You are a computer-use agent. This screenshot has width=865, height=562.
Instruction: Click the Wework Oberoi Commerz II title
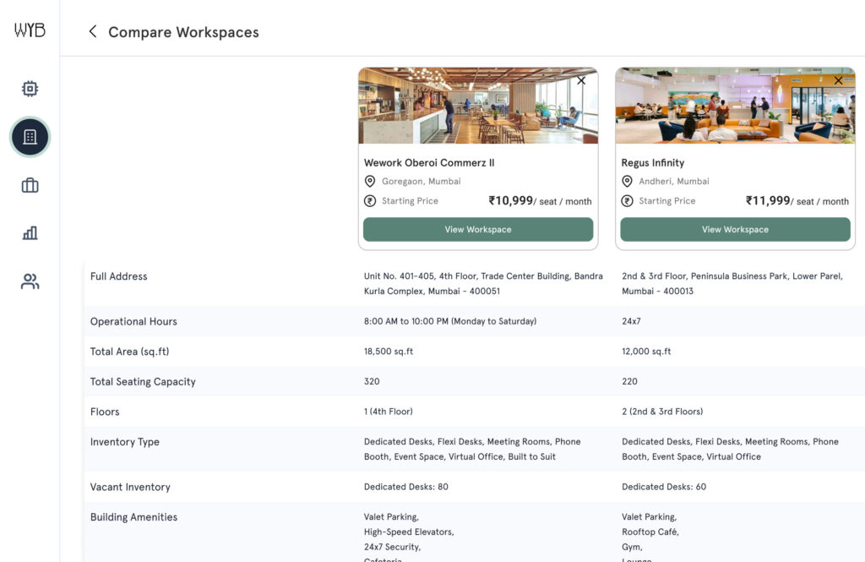pyautogui.click(x=429, y=162)
